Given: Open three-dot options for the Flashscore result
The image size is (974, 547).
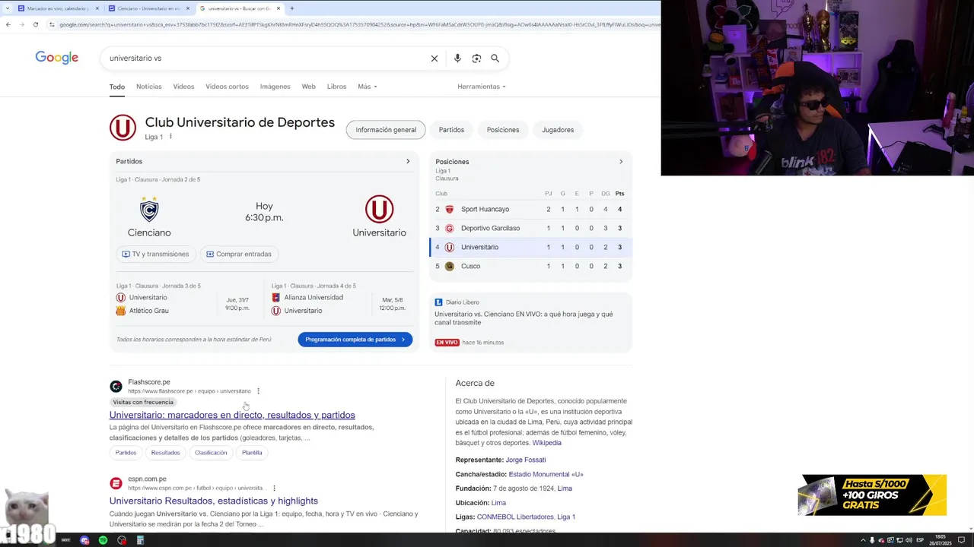Looking at the screenshot, I should pyautogui.click(x=259, y=391).
